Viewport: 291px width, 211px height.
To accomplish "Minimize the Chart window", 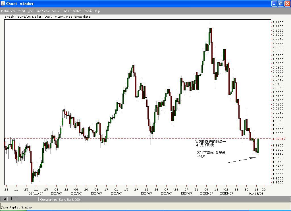I will pyautogui.click(x=274, y=3).
